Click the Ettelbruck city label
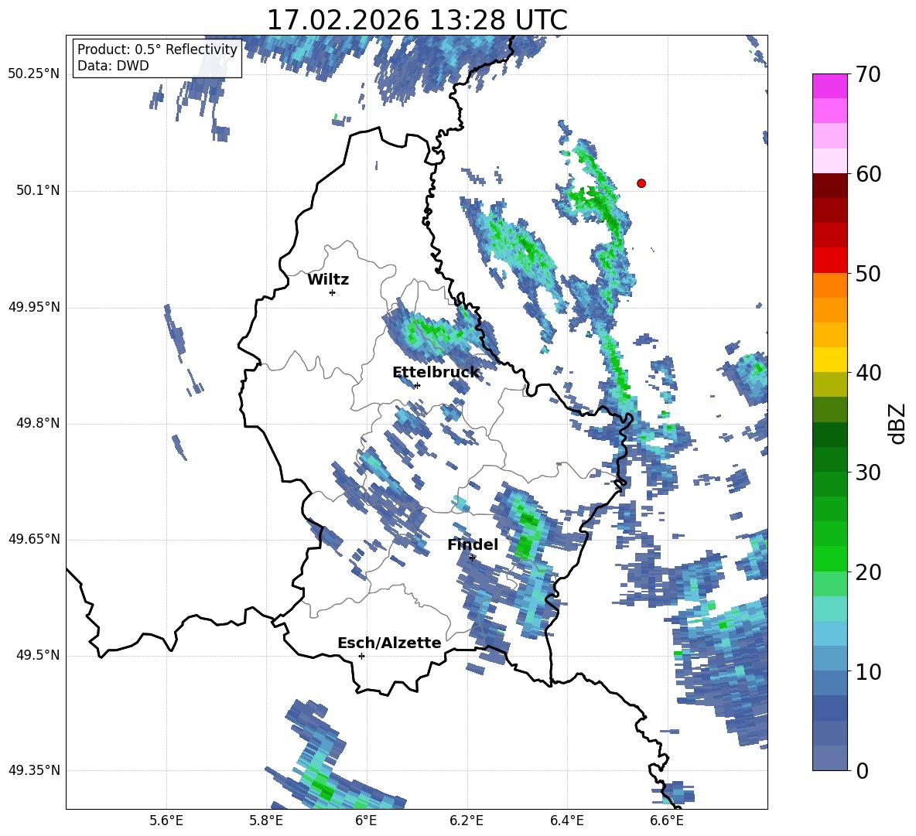916x836 pixels. coord(436,373)
